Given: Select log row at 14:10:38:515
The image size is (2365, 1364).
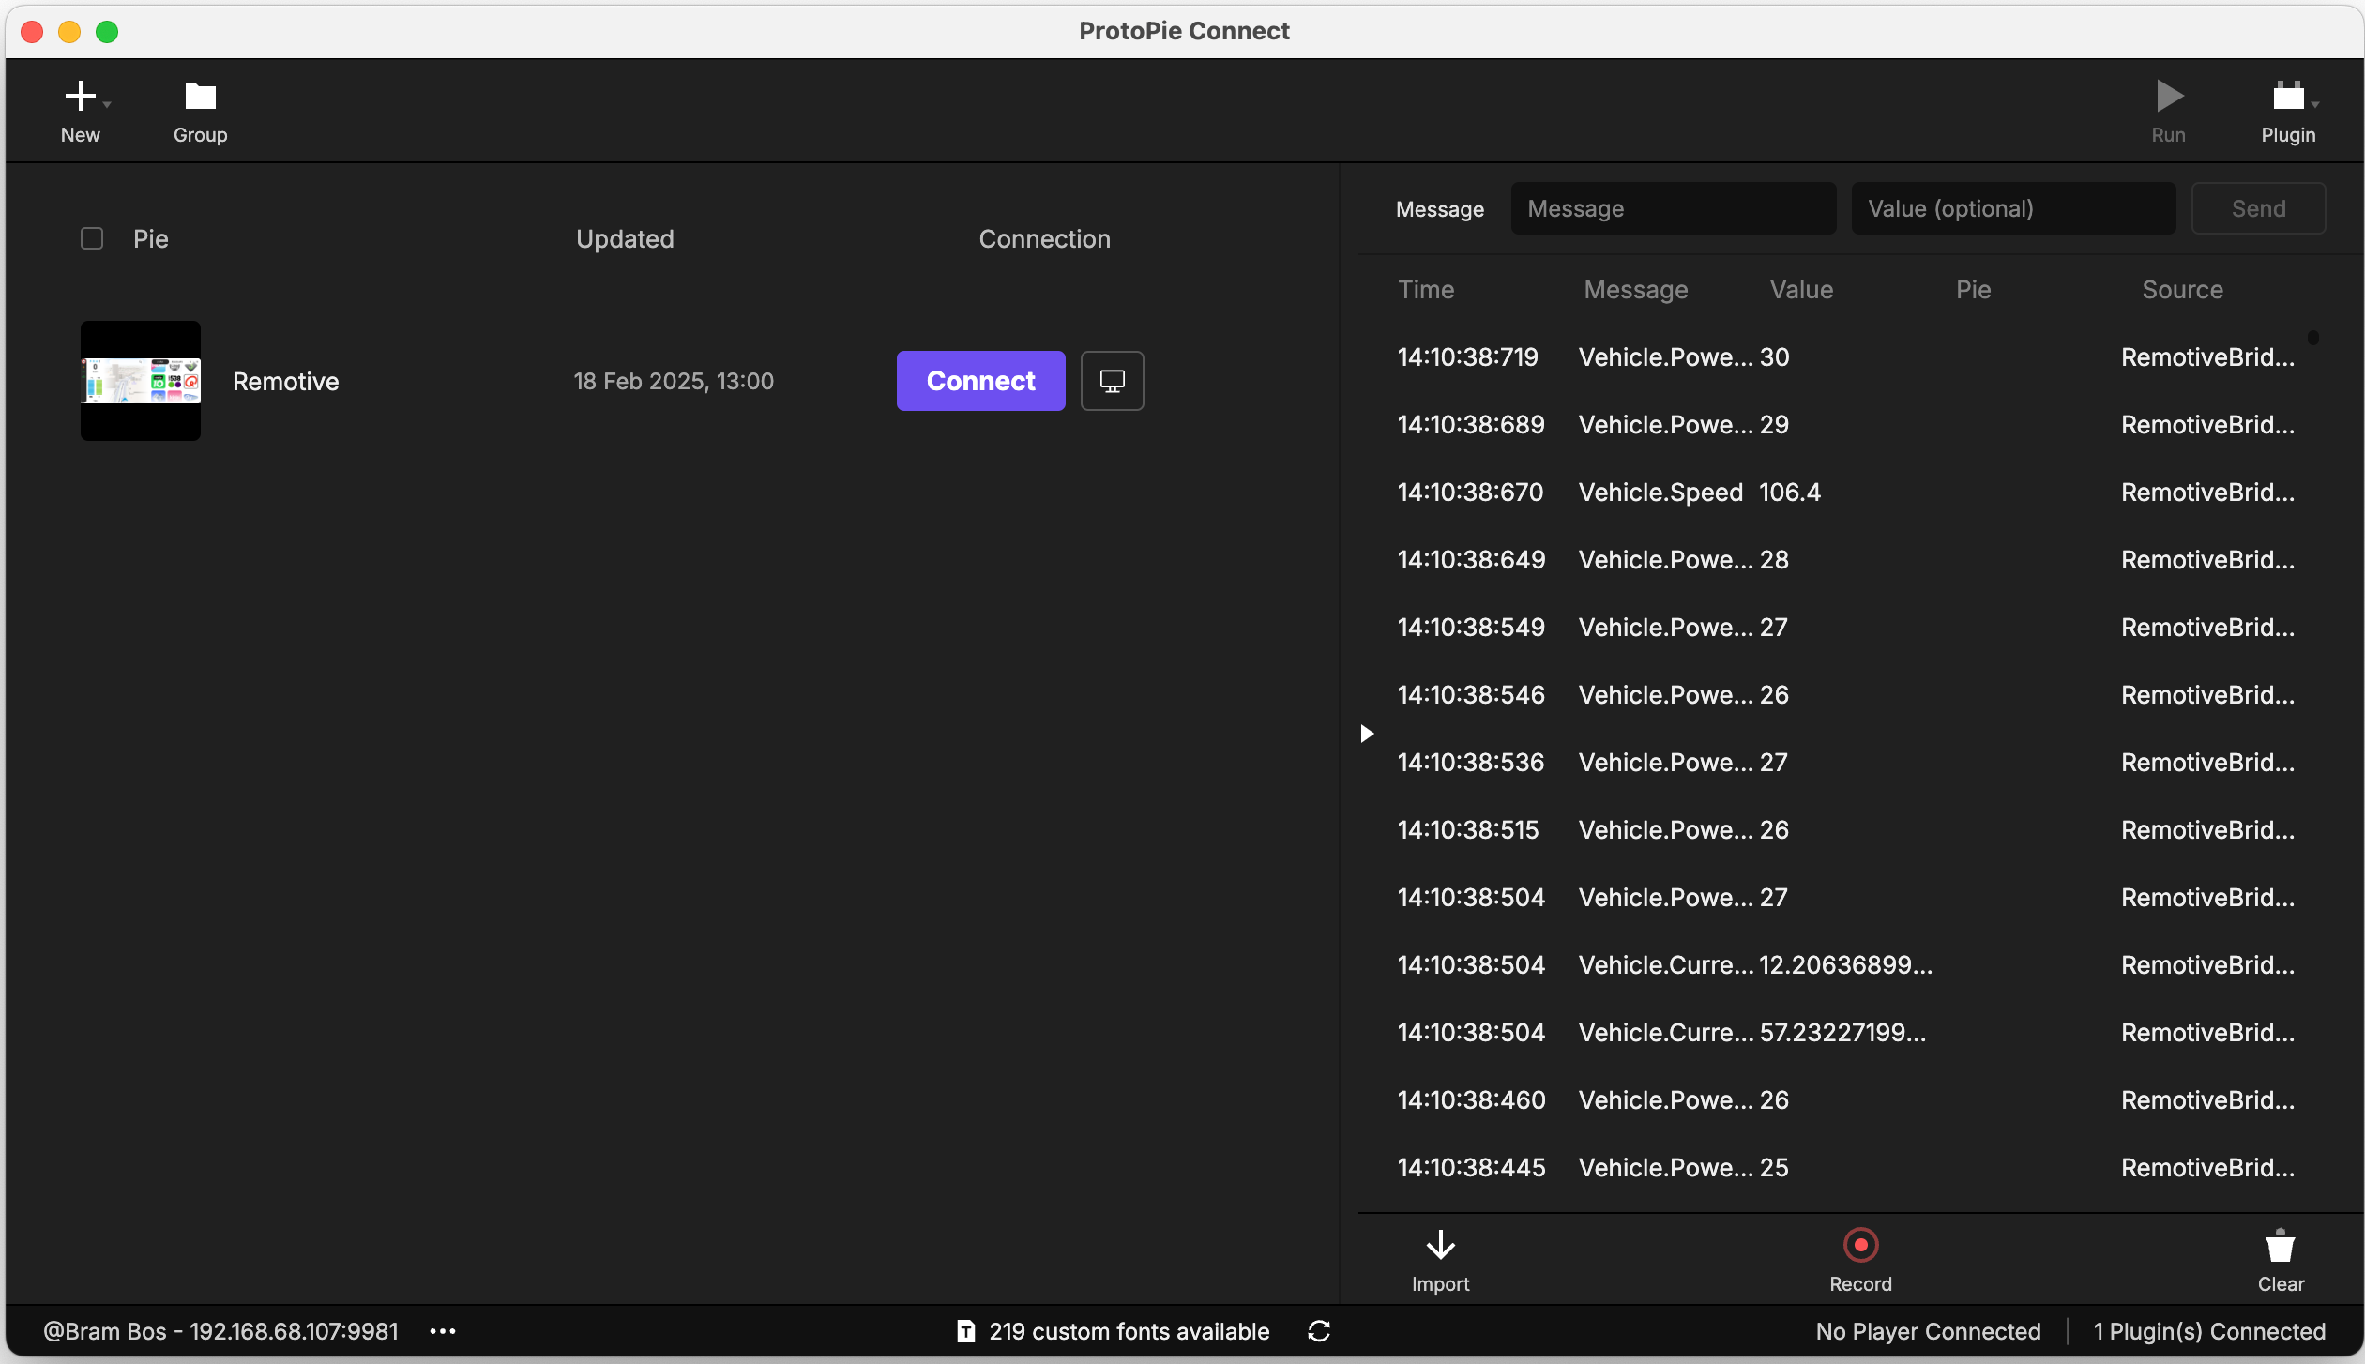Looking at the screenshot, I should click(1846, 830).
